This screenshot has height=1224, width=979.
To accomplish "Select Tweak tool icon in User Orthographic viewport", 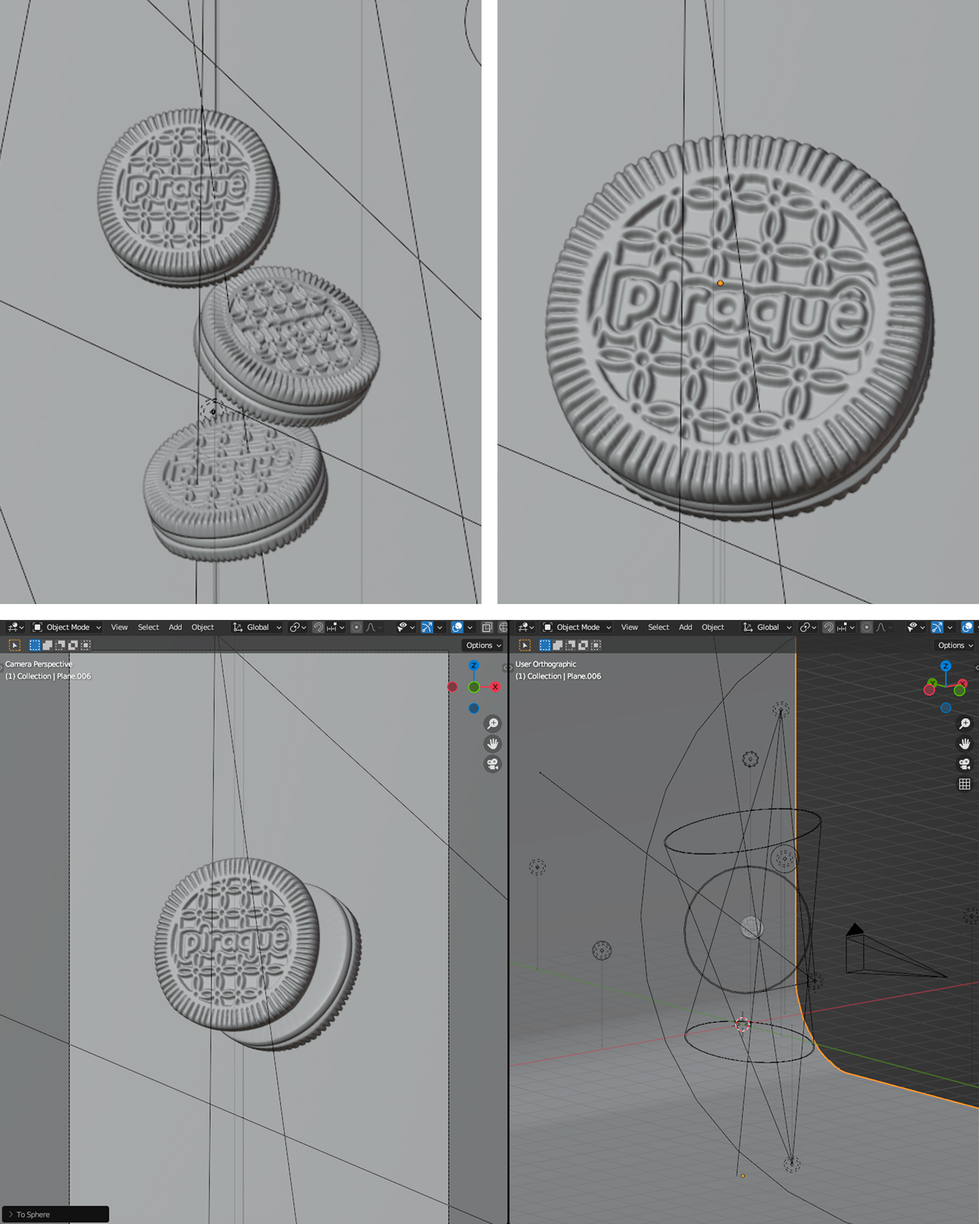I will (525, 645).
